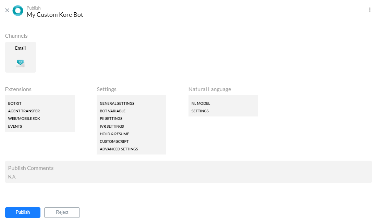Click the Kore bot logo icon
This screenshot has width=378, height=223.
click(x=18, y=11)
